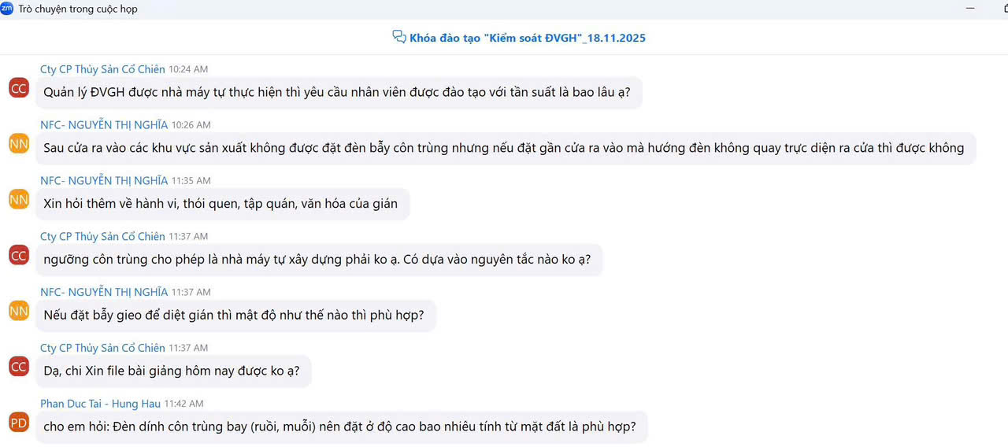1008x447 pixels.
Task: Select the CC avatar beside the "ngưỡng côn trùng" message
Action: pyautogui.click(x=19, y=255)
